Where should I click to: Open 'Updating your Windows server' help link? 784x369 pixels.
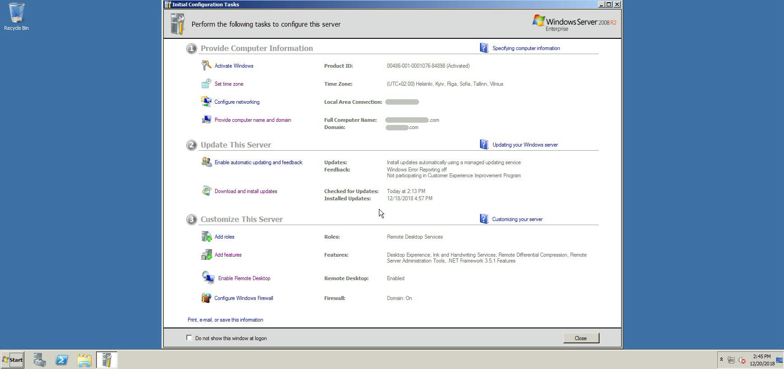(x=525, y=145)
